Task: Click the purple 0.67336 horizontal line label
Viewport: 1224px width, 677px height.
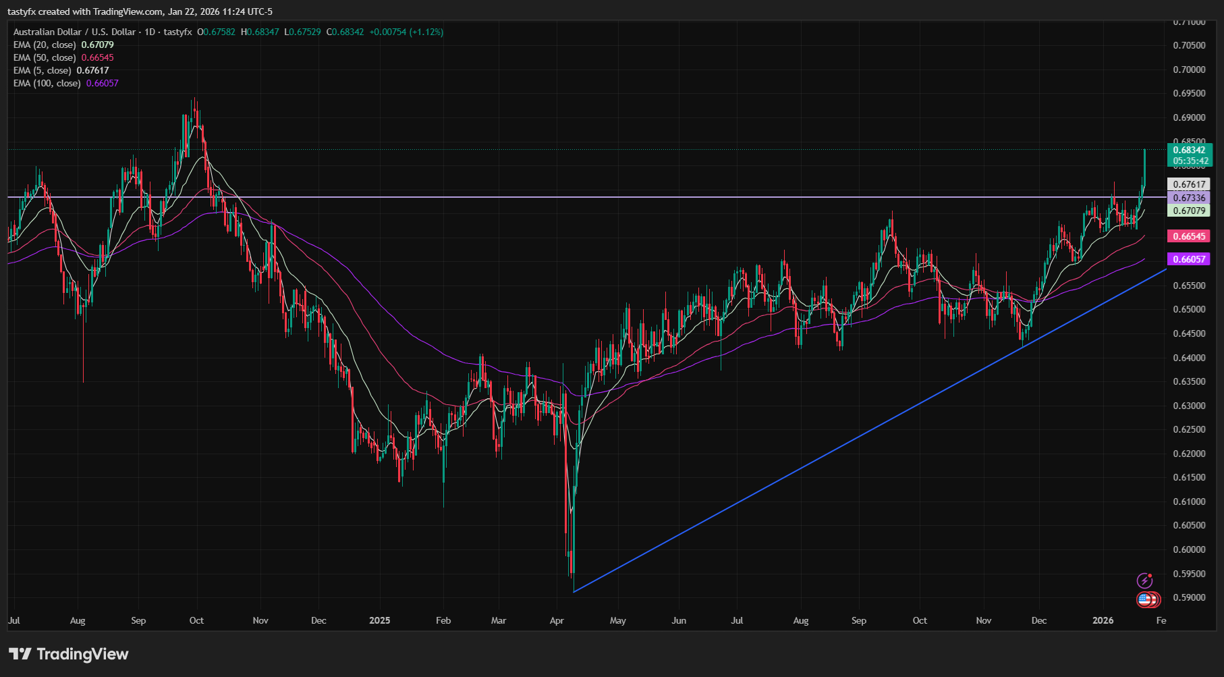Action: coord(1190,198)
